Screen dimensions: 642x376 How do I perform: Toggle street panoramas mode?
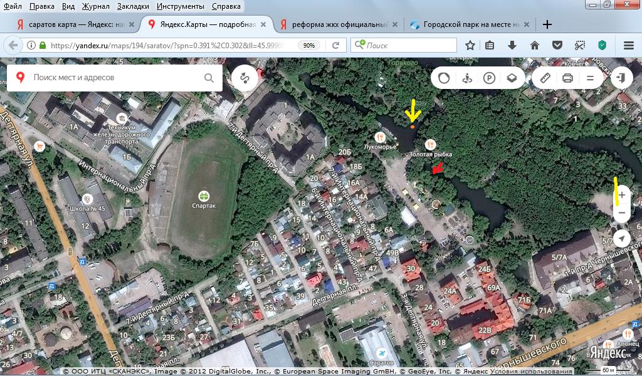coord(466,78)
